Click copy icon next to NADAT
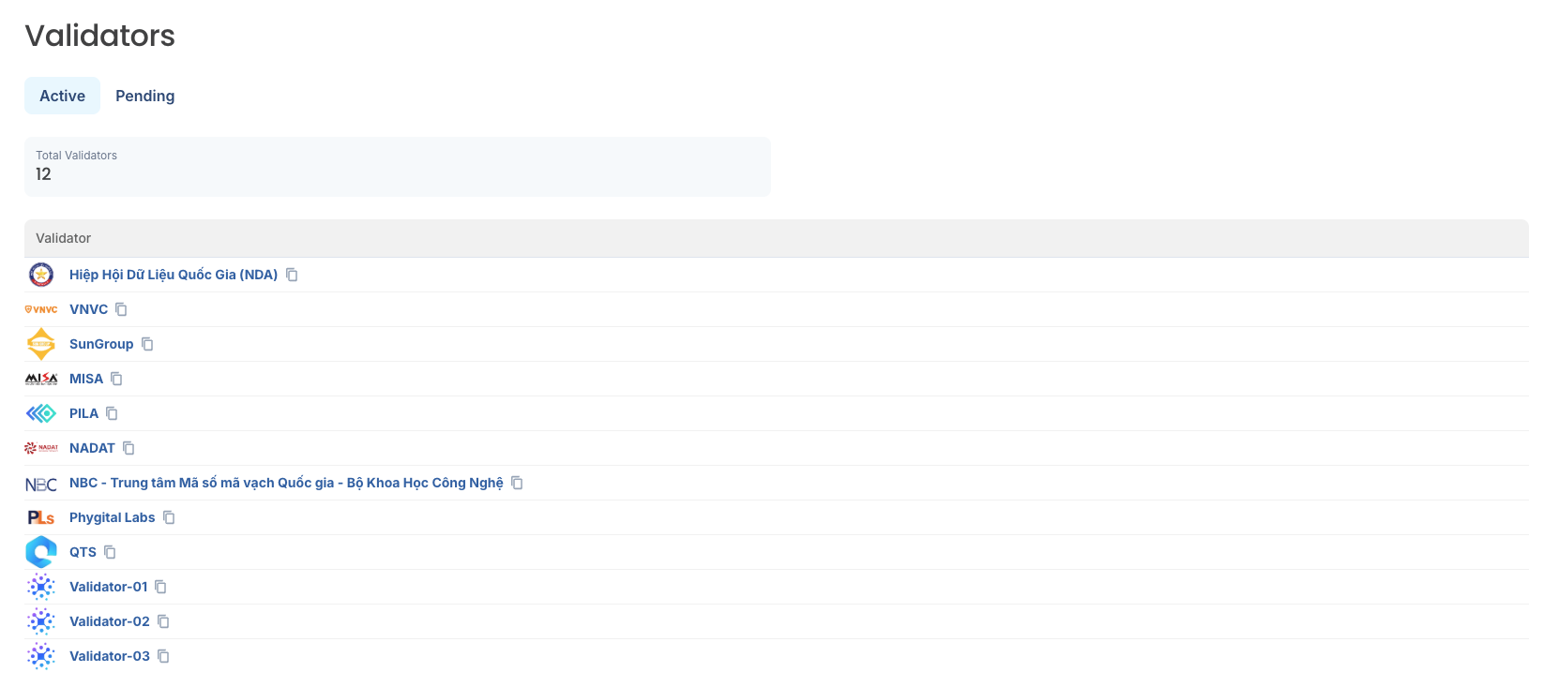The height and width of the screenshot is (687, 1544). coord(129,448)
